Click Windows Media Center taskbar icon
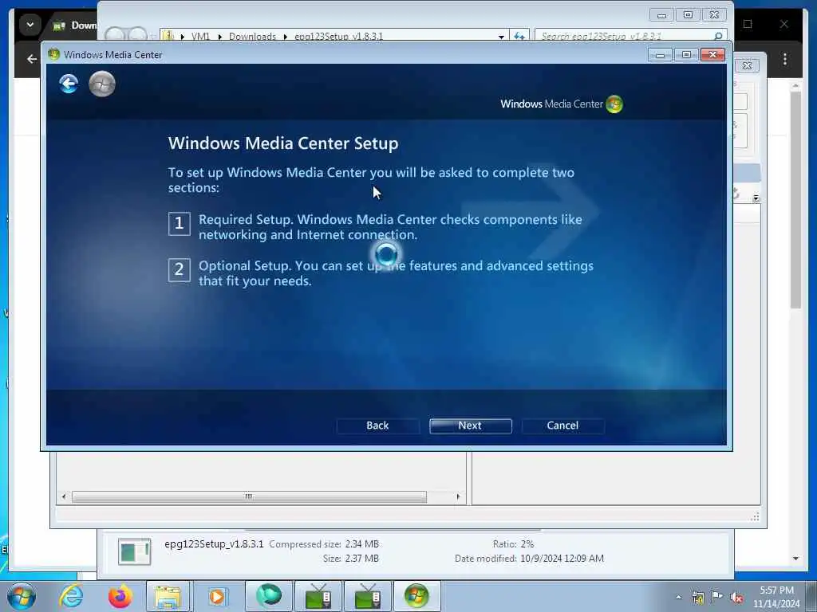 (416, 596)
